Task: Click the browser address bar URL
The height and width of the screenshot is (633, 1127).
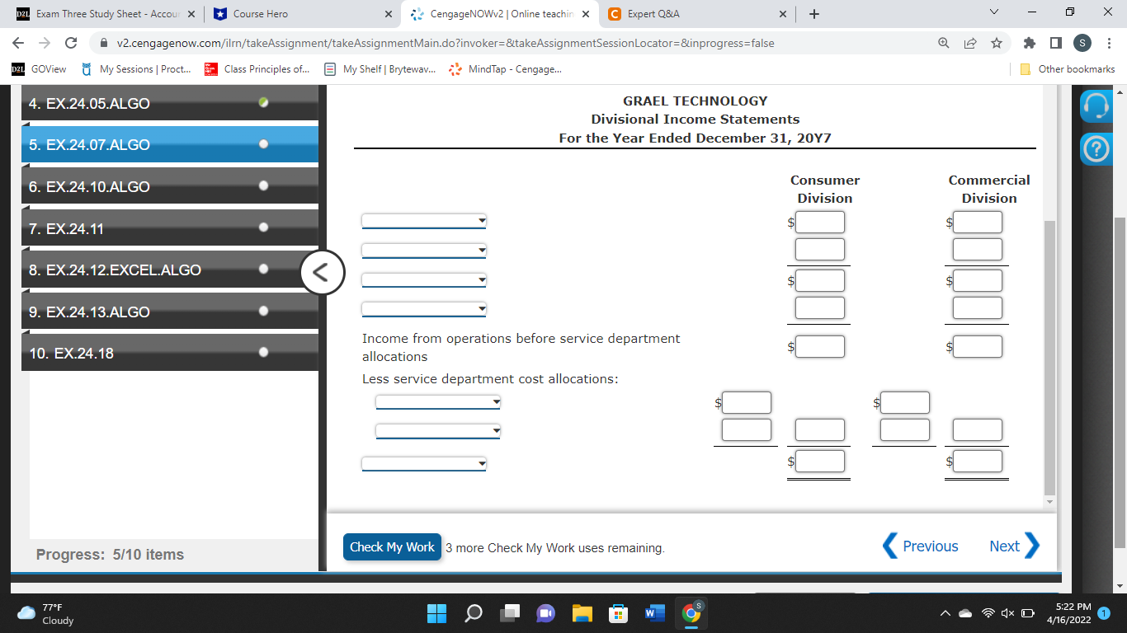Action: click(x=446, y=43)
